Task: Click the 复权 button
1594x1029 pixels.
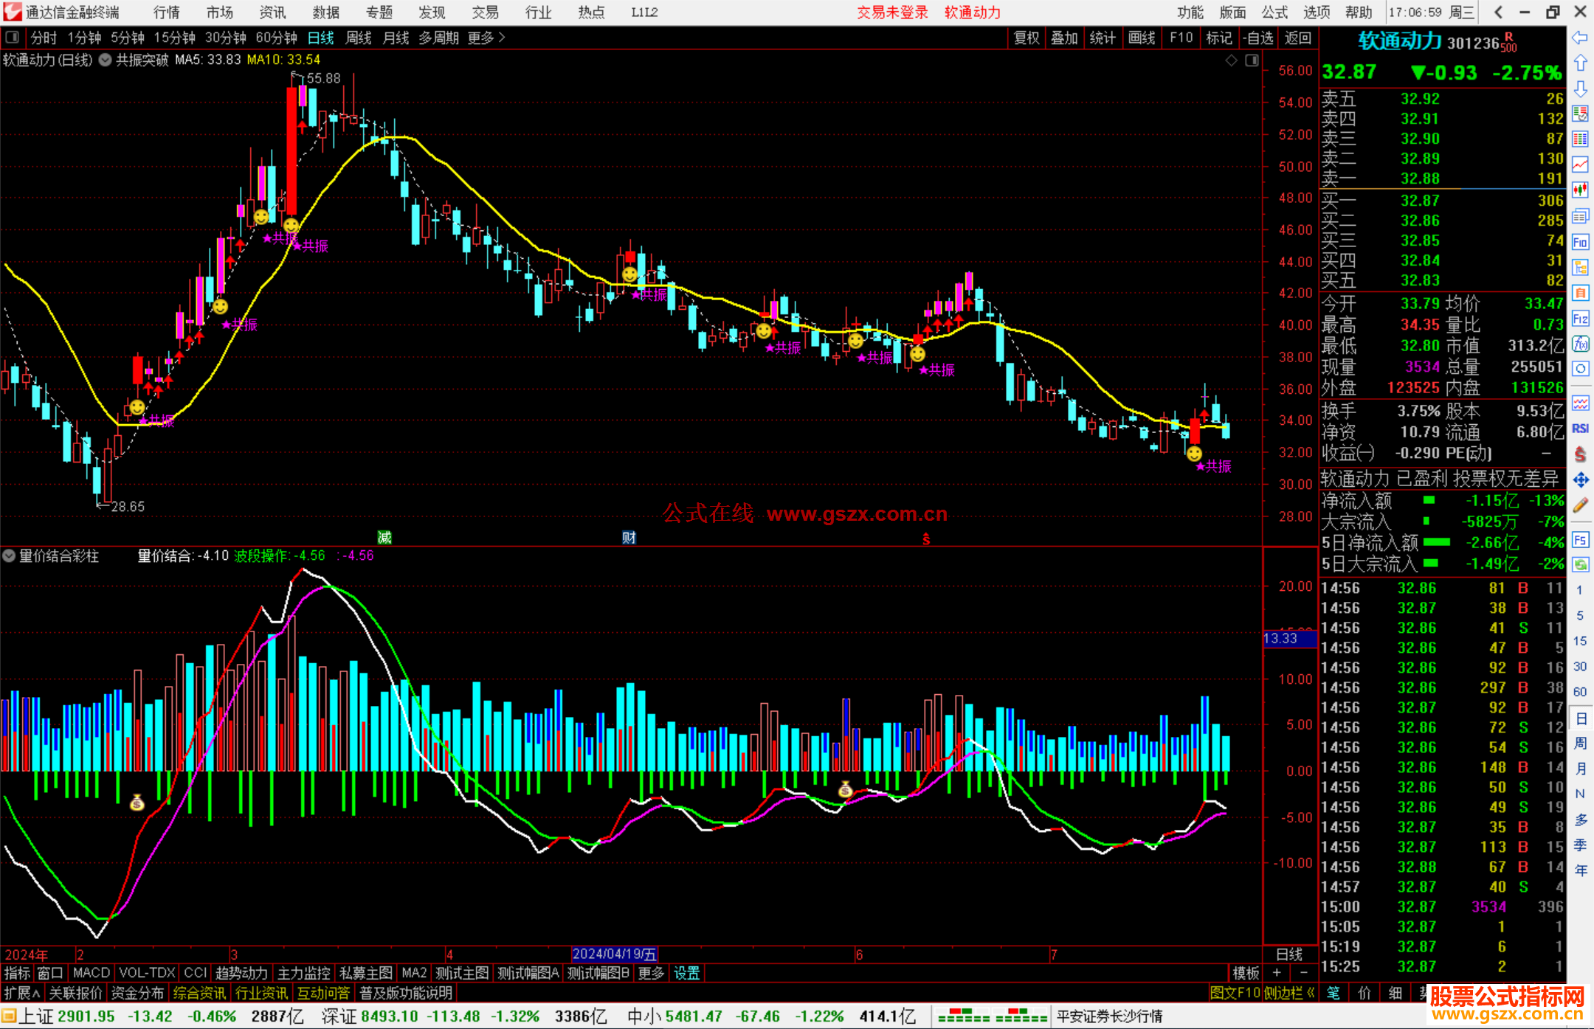Action: point(1026,38)
